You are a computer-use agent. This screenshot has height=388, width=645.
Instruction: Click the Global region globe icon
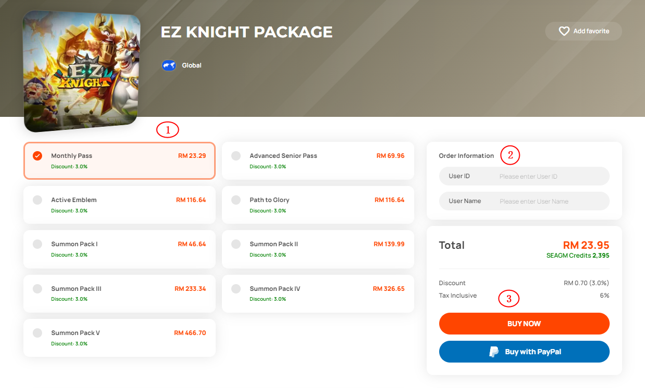[168, 65]
